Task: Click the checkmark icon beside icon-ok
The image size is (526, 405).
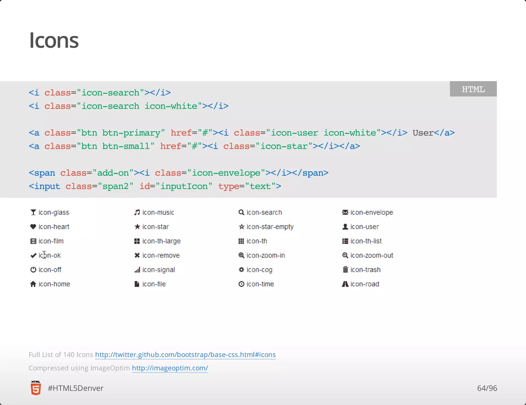Action: click(x=33, y=256)
